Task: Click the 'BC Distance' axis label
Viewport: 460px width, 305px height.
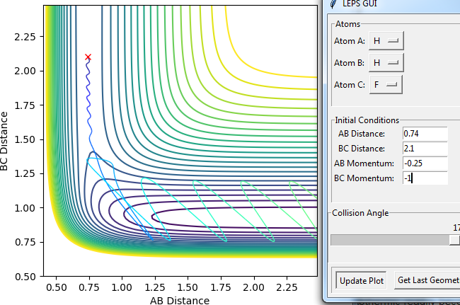Action: click(x=4, y=141)
